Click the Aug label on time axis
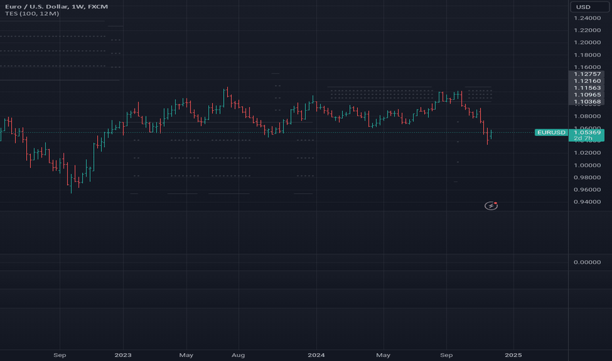Image resolution: width=612 pixels, height=361 pixels. pos(238,354)
